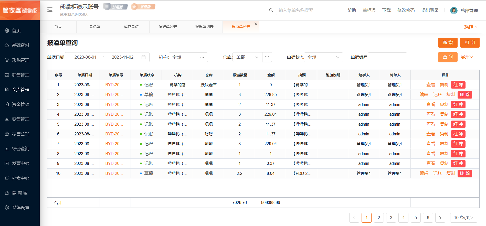Open the 仓库 dropdown
486x226 pixels.
click(x=247, y=57)
